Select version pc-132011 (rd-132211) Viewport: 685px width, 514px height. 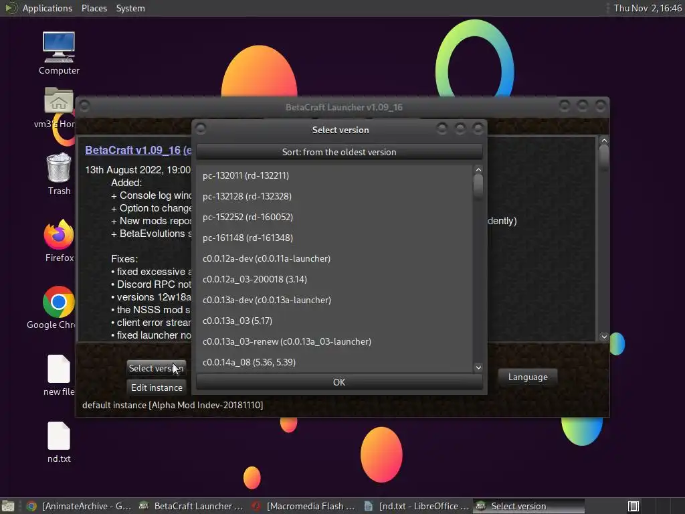334,175
